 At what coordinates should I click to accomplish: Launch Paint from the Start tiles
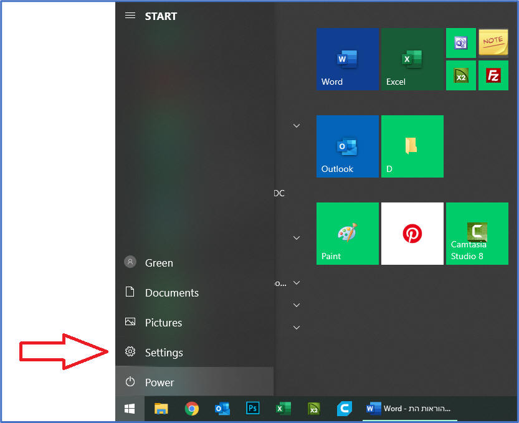347,234
